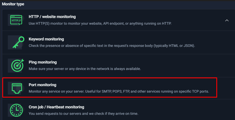Click the Cron job clock icon
This screenshot has width=235, height=120.
click(x=17, y=110)
